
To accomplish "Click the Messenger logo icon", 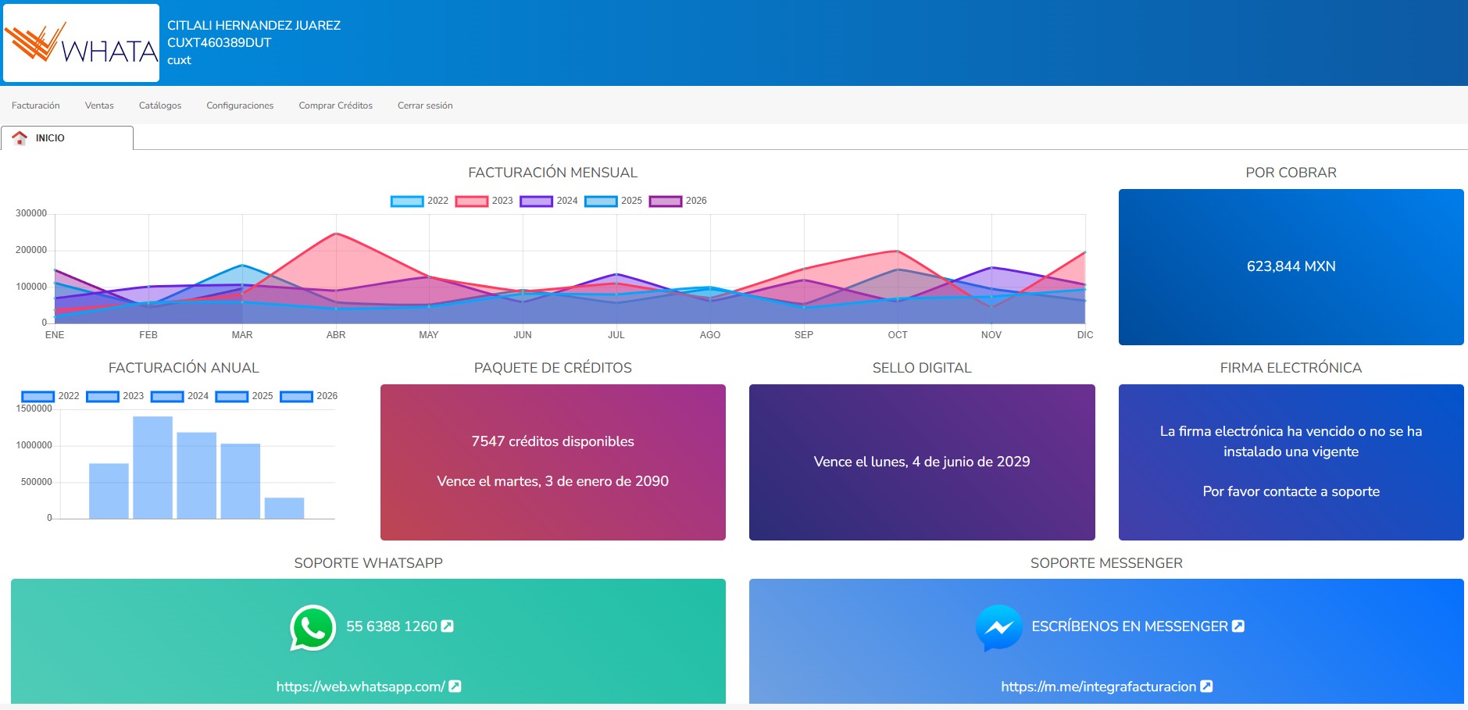I will [x=998, y=628].
